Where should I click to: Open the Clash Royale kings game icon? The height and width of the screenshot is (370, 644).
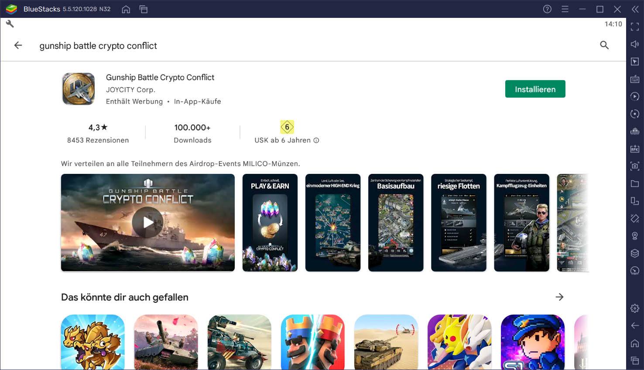313,342
